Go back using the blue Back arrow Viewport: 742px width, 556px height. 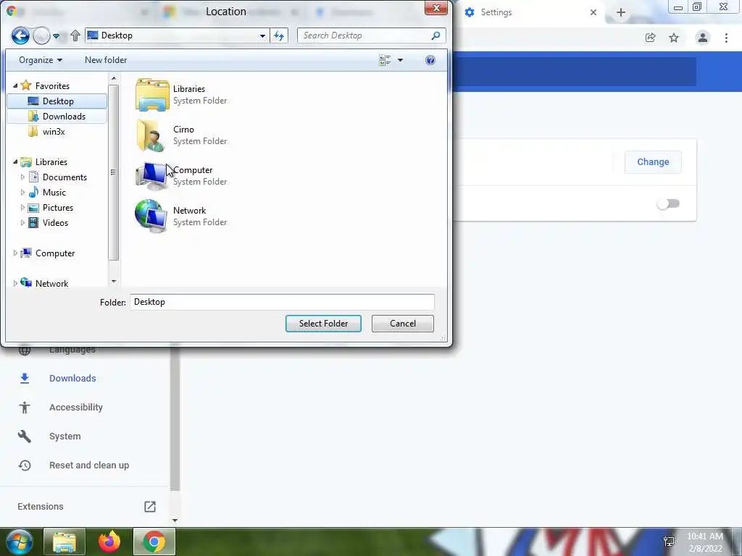pyautogui.click(x=20, y=35)
